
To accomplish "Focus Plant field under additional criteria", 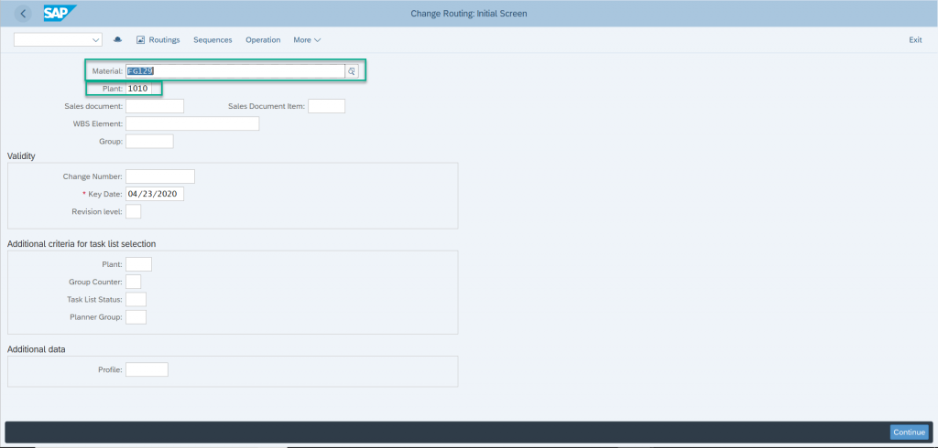I will [x=139, y=264].
